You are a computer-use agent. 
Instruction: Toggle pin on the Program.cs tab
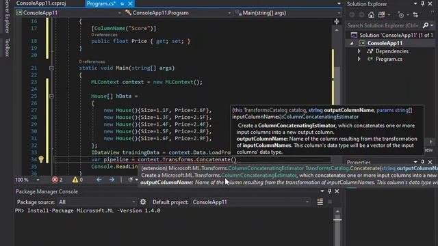point(122,4)
